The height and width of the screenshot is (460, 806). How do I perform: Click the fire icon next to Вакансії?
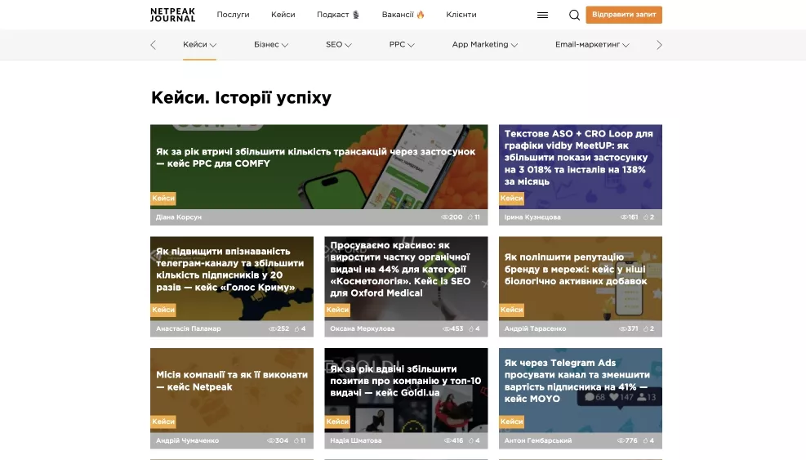pyautogui.click(x=421, y=15)
